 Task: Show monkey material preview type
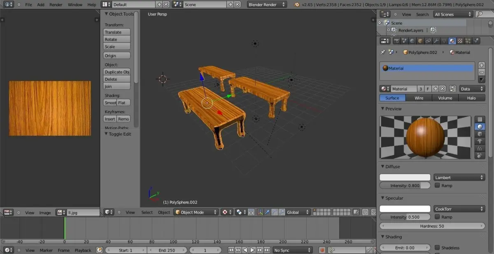pyautogui.click(x=480, y=141)
